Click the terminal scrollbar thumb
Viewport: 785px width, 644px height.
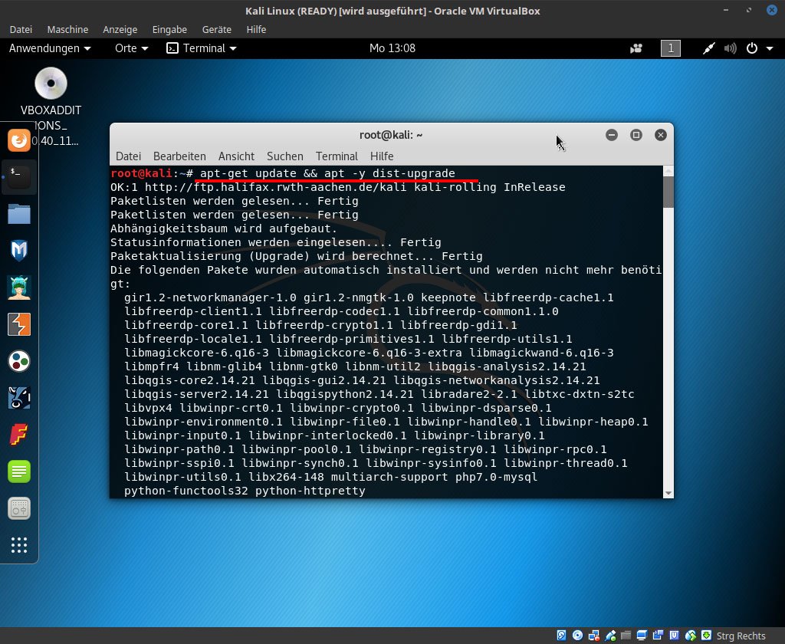click(668, 192)
